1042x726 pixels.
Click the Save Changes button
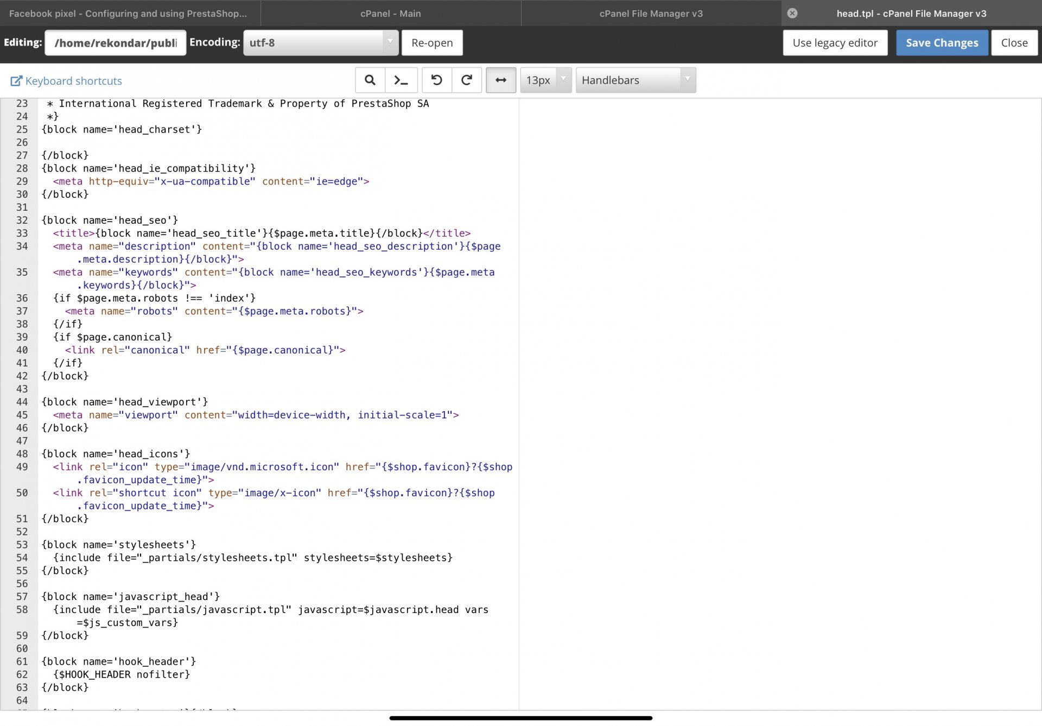click(942, 42)
